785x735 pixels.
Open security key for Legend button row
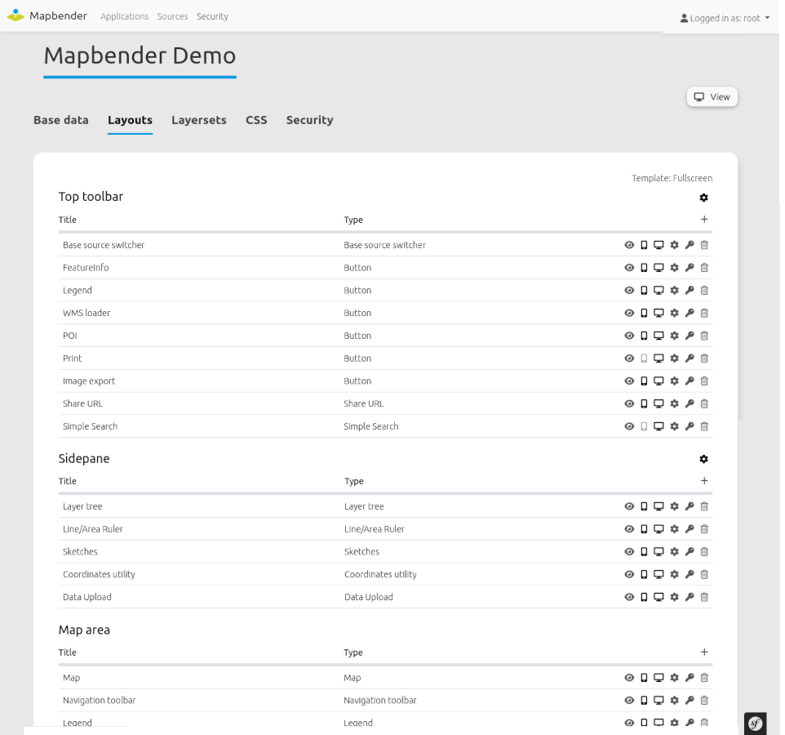click(x=690, y=291)
